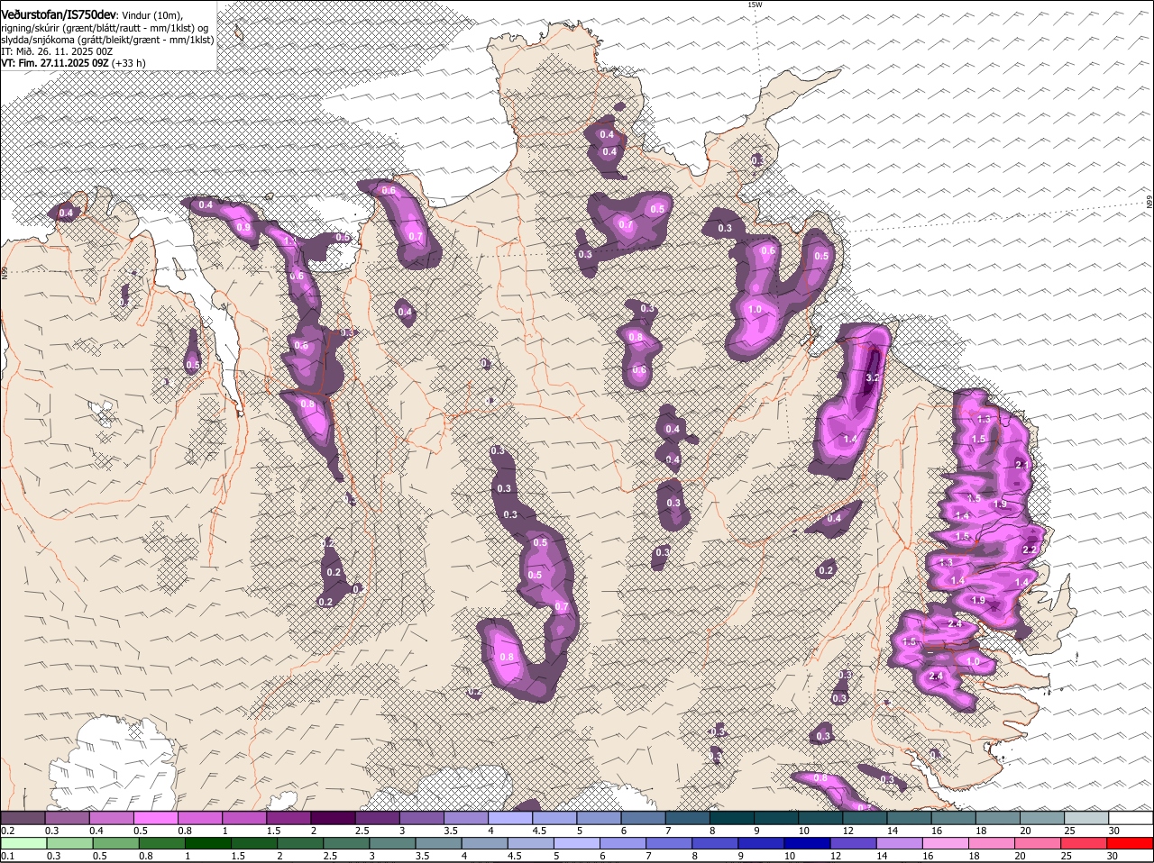Image resolution: width=1154 pixels, height=863 pixels.
Task: Pick the bottom-row pale green swatch 0.1 to 0.3
Action: coord(23,843)
